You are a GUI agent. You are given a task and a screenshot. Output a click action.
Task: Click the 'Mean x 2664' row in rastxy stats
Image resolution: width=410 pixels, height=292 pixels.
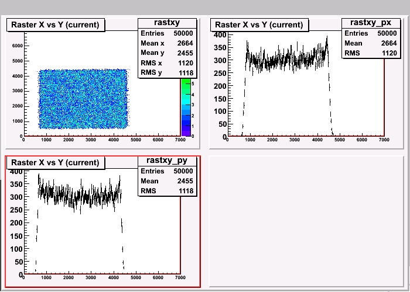click(167, 43)
